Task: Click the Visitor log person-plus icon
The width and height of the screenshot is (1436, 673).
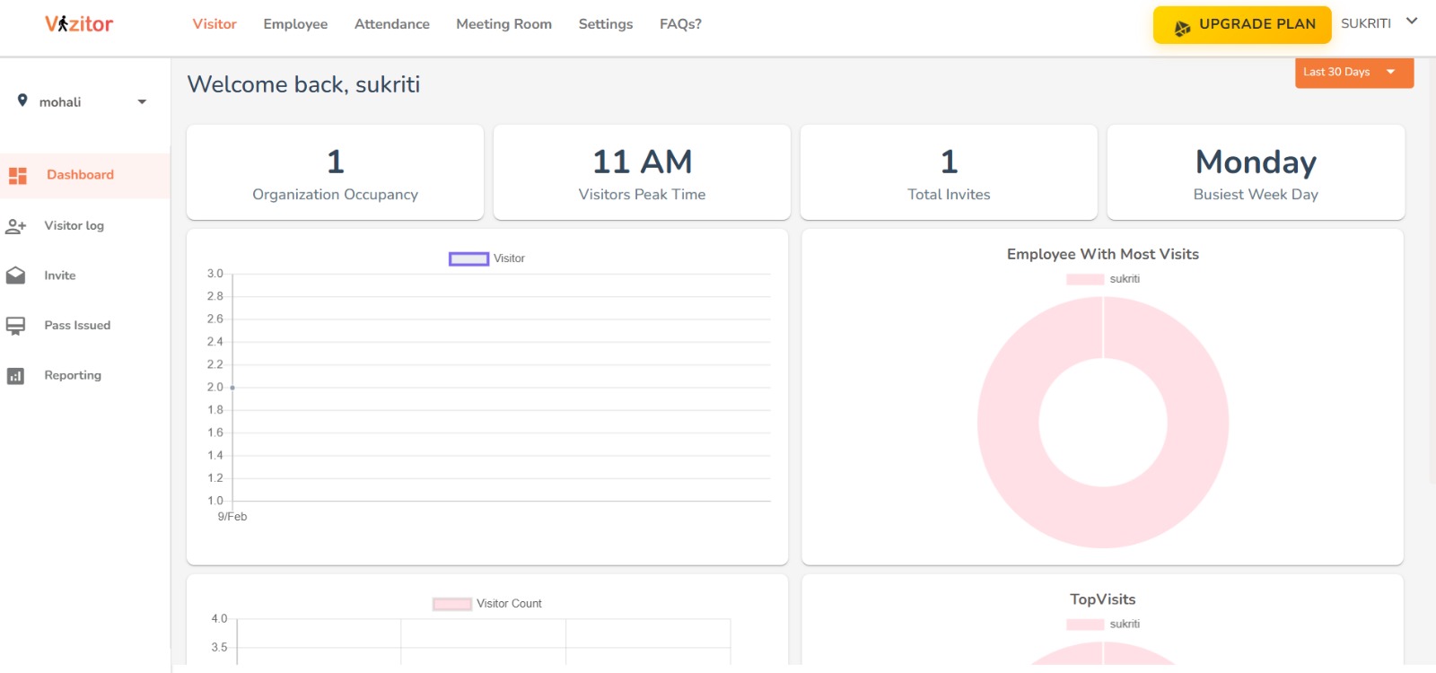Action: point(16,226)
